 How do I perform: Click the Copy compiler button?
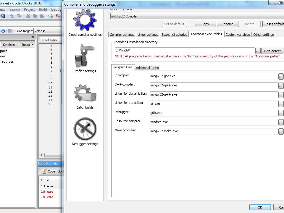point(205,24)
